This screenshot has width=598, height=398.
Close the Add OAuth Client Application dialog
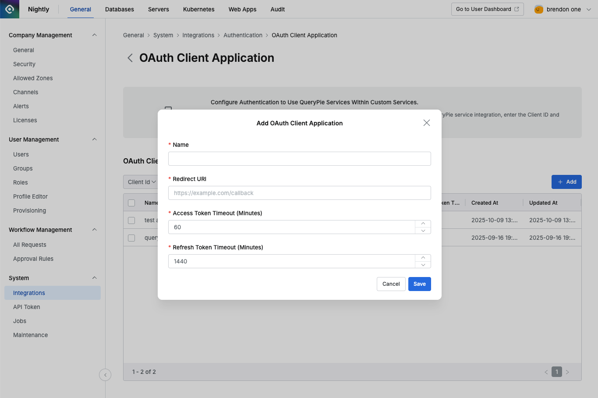tap(426, 123)
